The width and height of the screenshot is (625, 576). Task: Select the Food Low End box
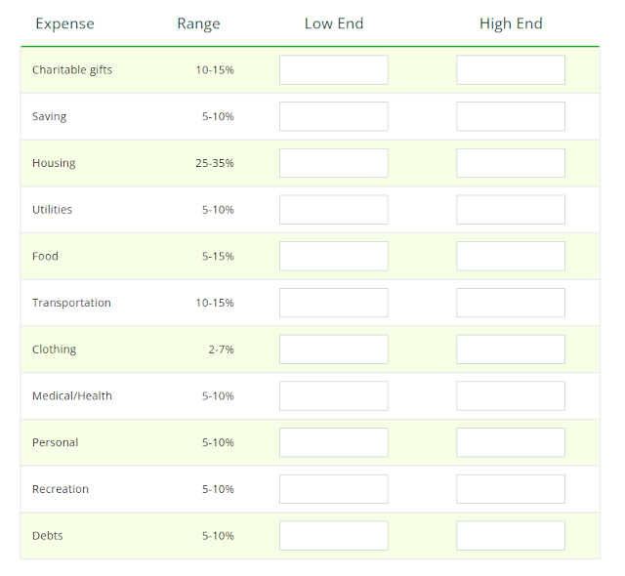click(x=334, y=256)
